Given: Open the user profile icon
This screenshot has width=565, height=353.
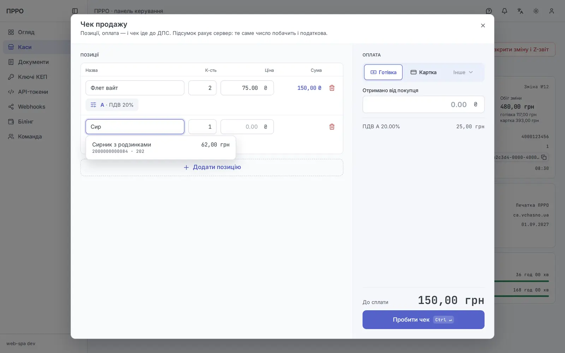Looking at the screenshot, I should point(552,11).
